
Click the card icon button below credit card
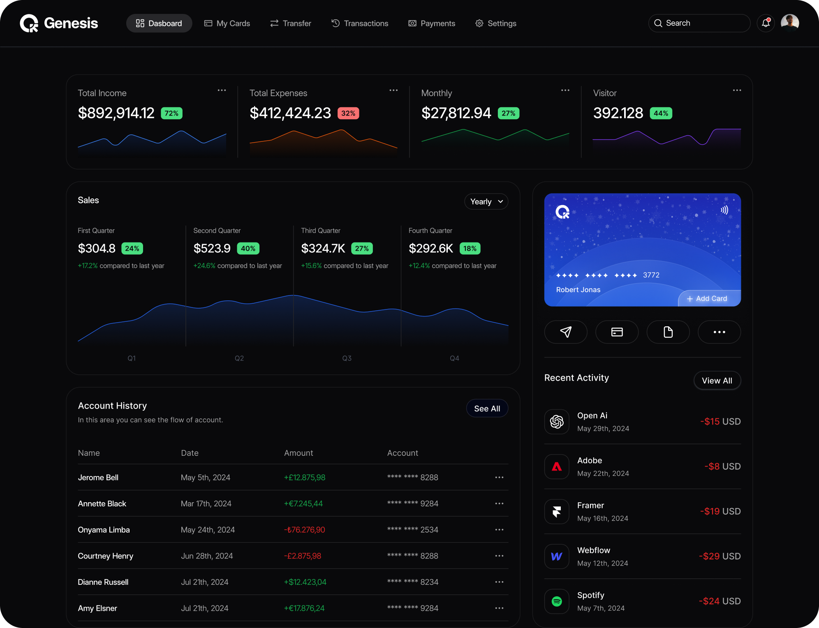[x=617, y=332]
